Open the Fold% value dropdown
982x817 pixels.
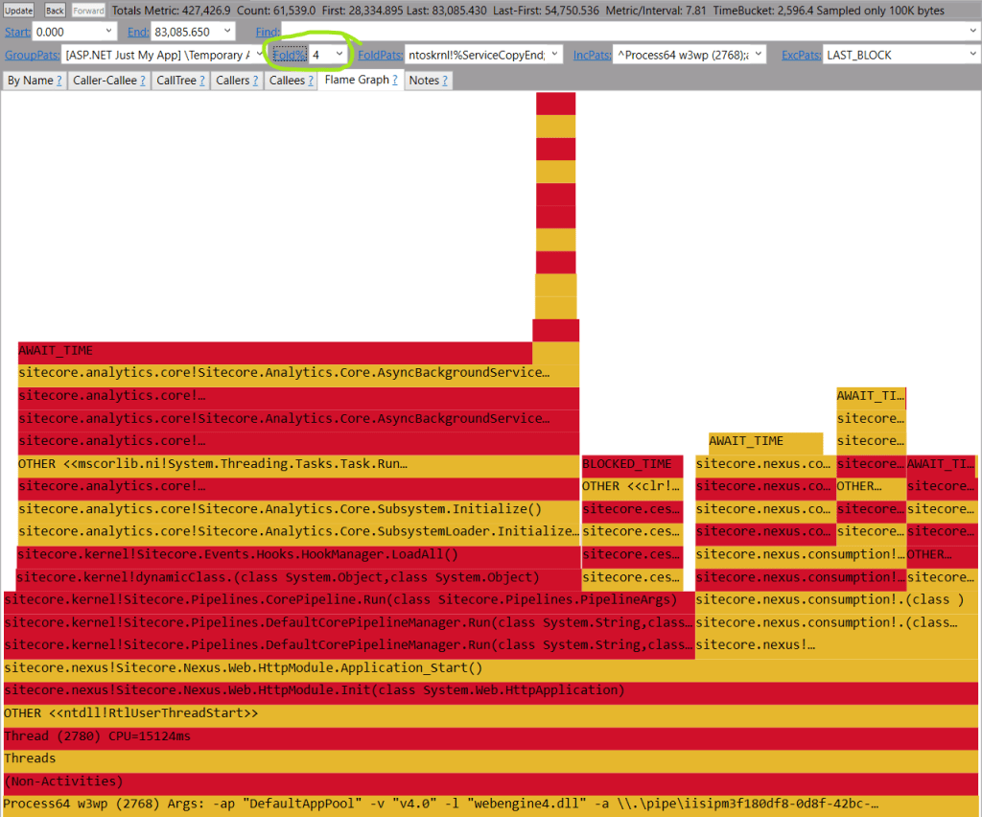(339, 55)
